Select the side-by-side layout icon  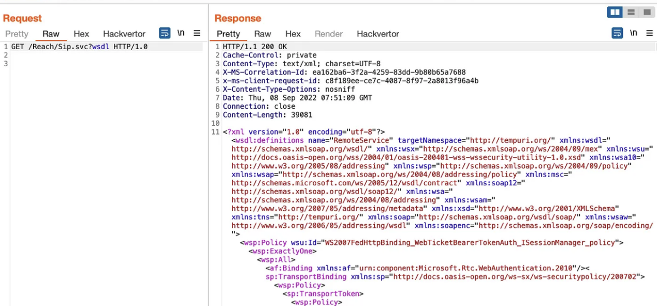pyautogui.click(x=615, y=12)
